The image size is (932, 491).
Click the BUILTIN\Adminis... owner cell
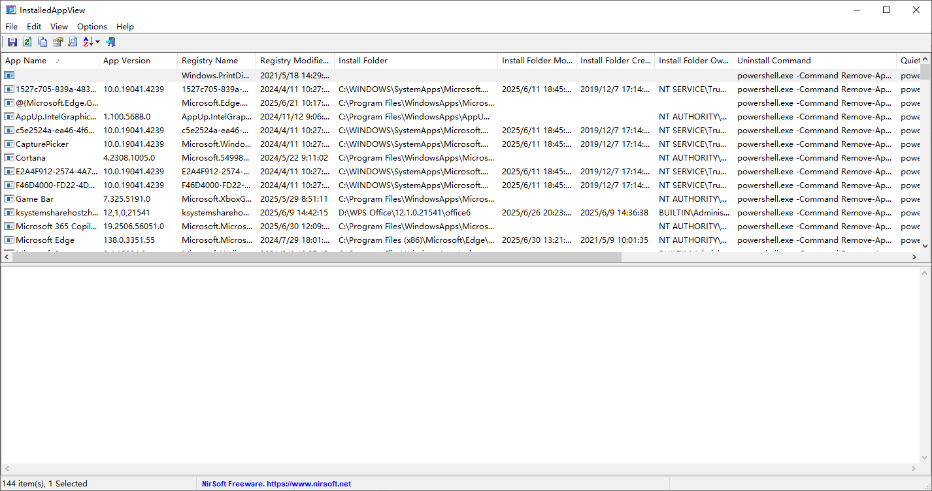(693, 213)
